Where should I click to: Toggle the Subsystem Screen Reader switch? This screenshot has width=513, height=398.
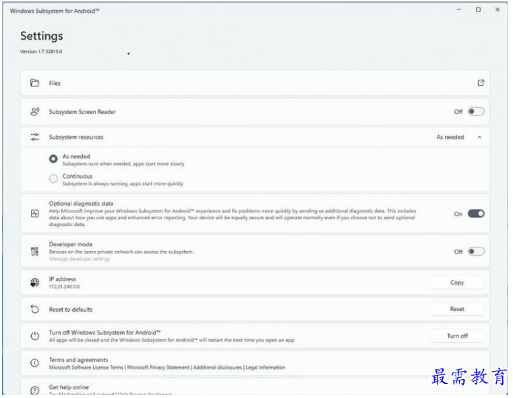coord(476,111)
